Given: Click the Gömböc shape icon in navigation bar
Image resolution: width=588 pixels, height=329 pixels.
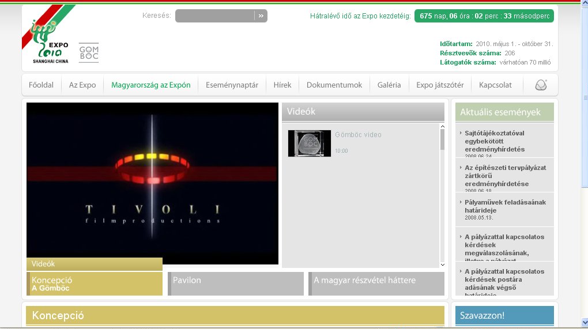Looking at the screenshot, I should tap(541, 85).
